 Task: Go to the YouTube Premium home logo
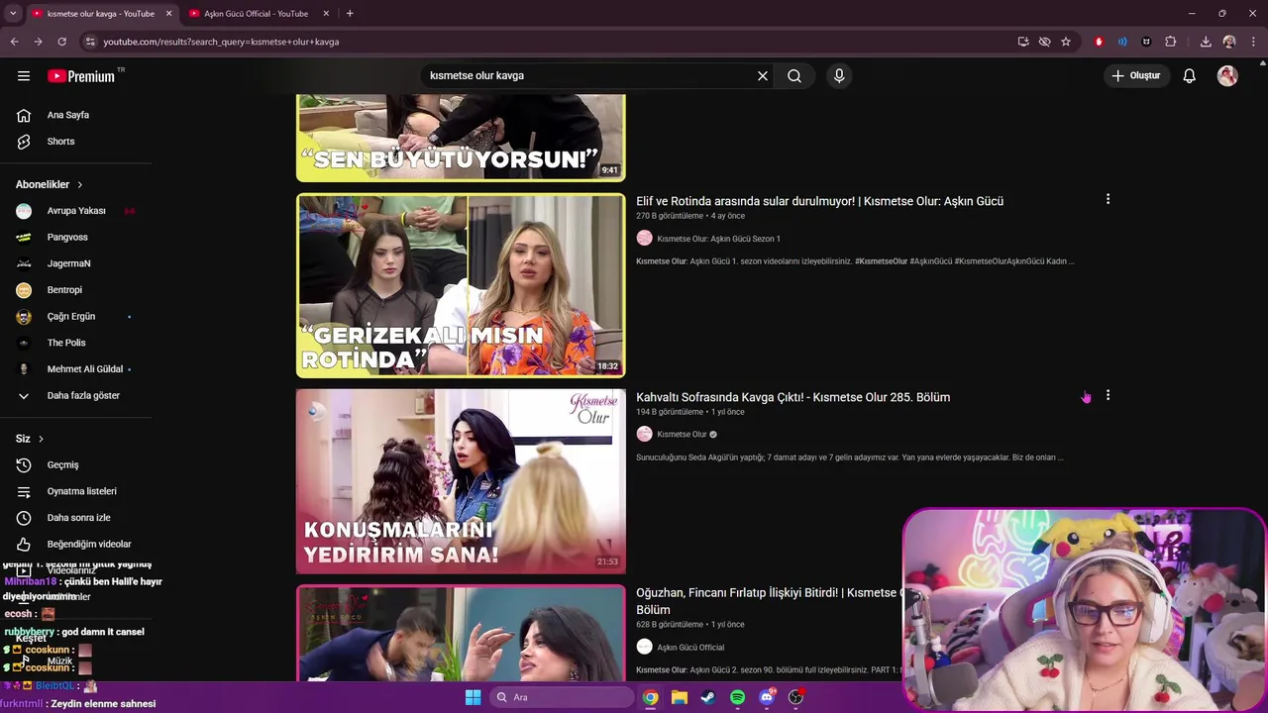click(81, 76)
